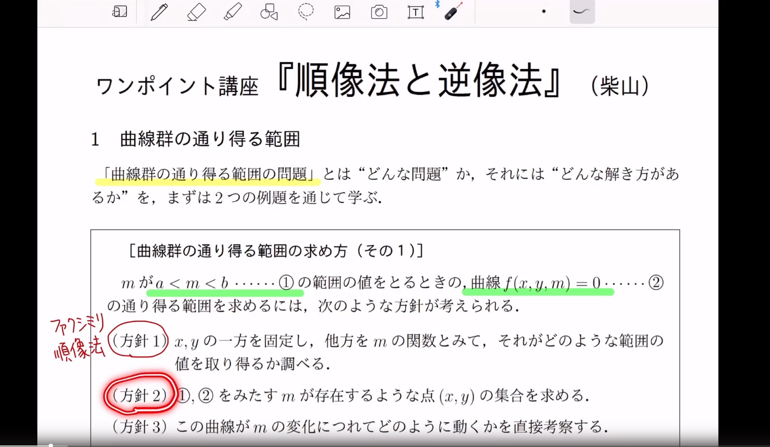Click the author name '(柴山)'
This screenshot has height=447, width=770.
(620, 86)
